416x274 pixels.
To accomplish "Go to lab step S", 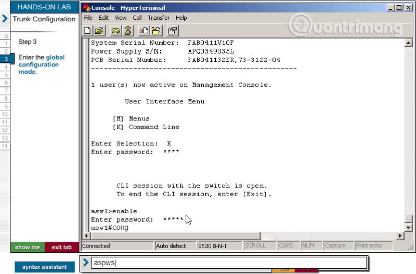I will (6, 36).
